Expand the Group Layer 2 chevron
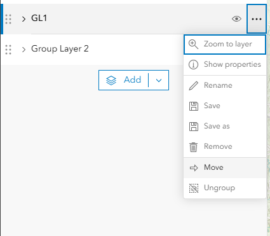The height and width of the screenshot is (236, 270). point(24,50)
